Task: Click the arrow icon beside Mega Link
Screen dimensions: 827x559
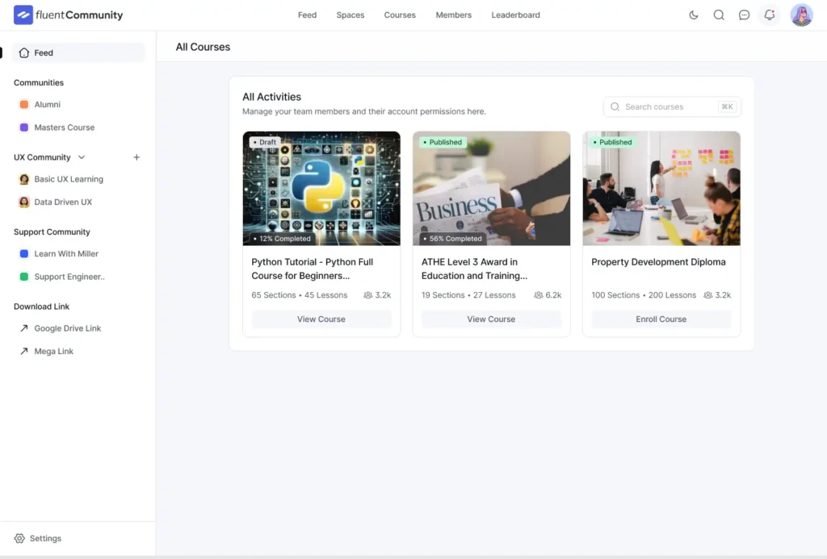Action: point(23,351)
